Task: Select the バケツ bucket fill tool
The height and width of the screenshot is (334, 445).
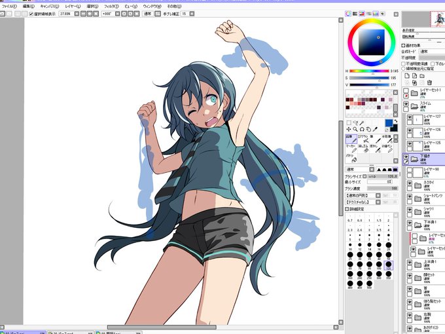Action: click(x=351, y=158)
